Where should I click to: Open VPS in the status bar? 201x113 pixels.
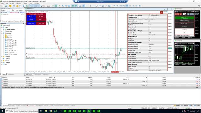(x=191, y=105)
